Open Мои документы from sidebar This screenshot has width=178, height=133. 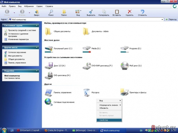click(x=15, y=56)
